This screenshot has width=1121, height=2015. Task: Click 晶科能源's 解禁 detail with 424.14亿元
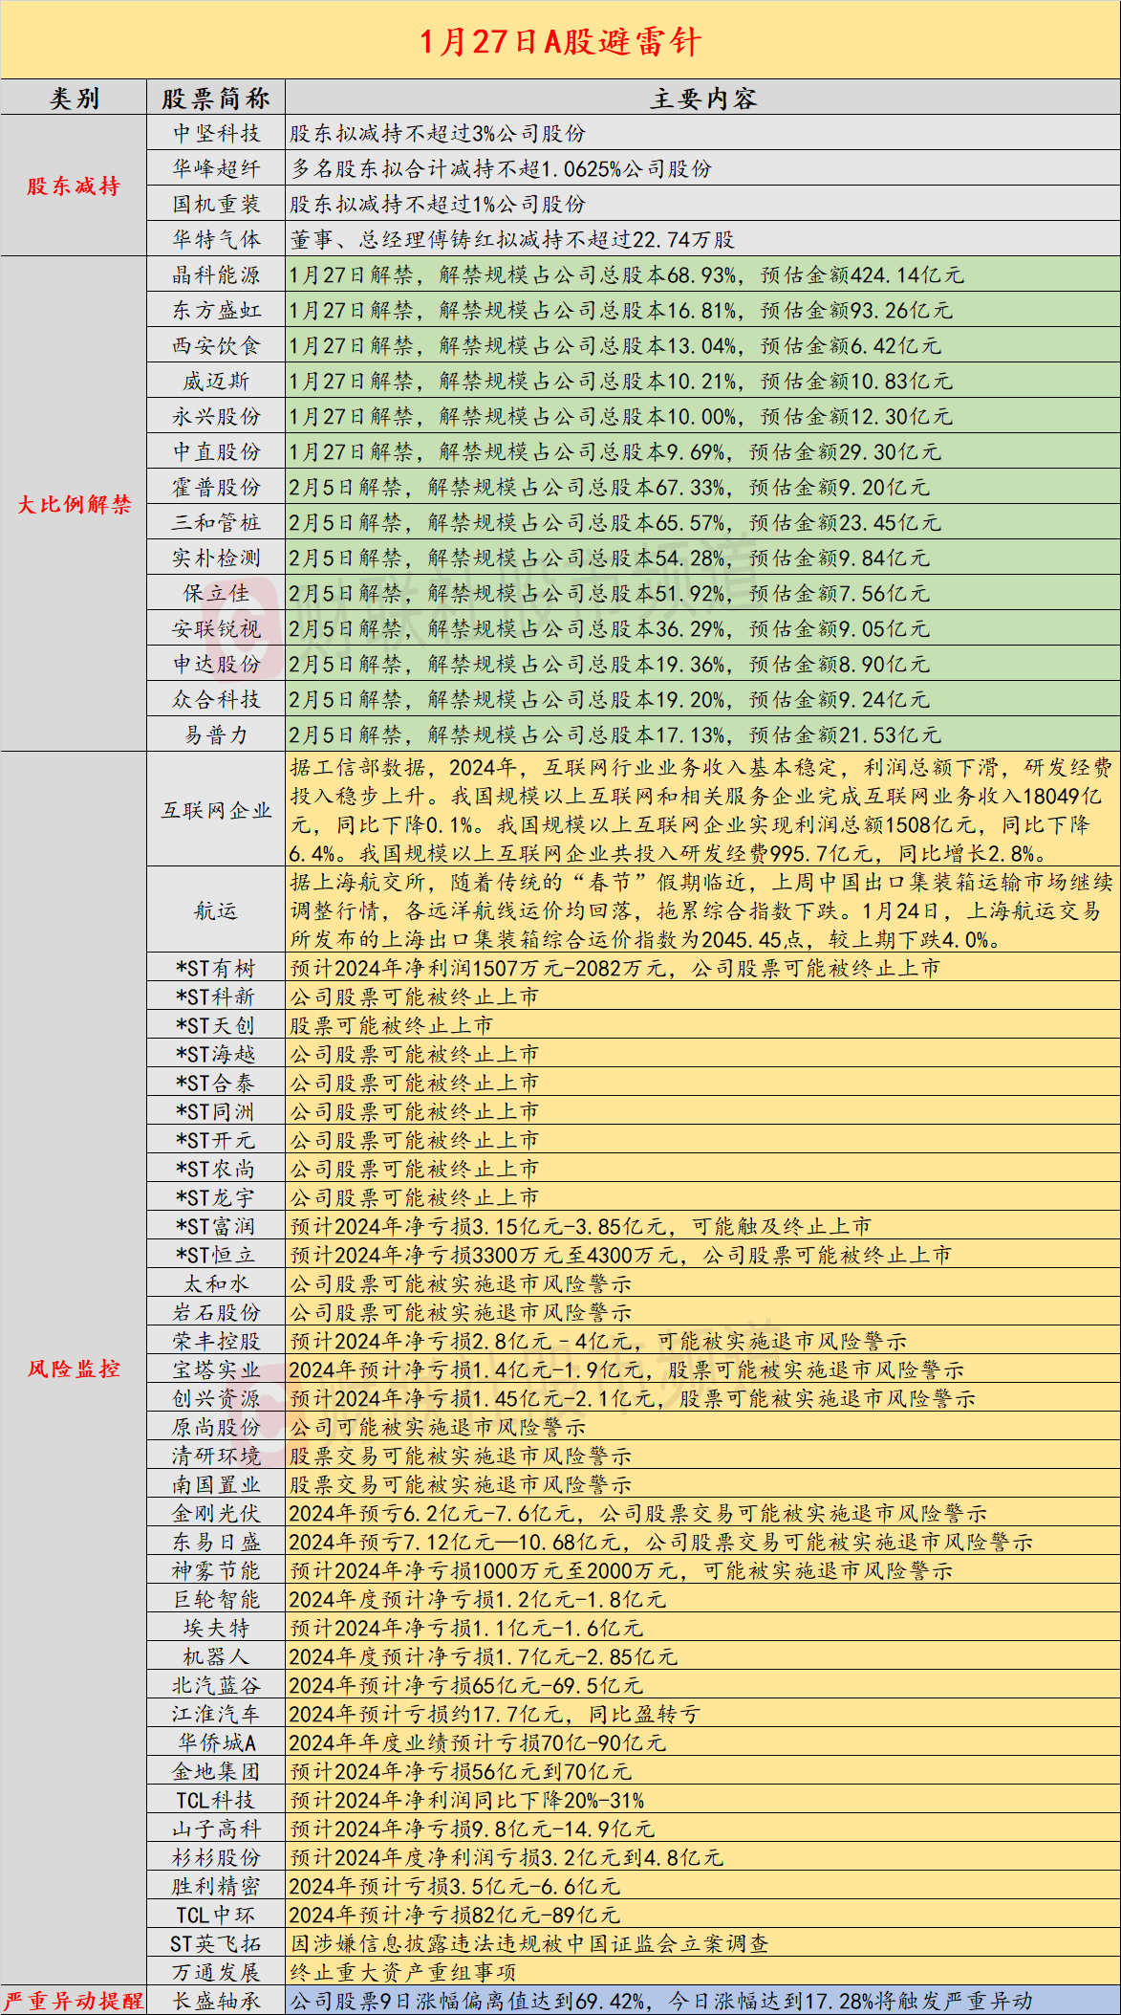click(x=702, y=274)
